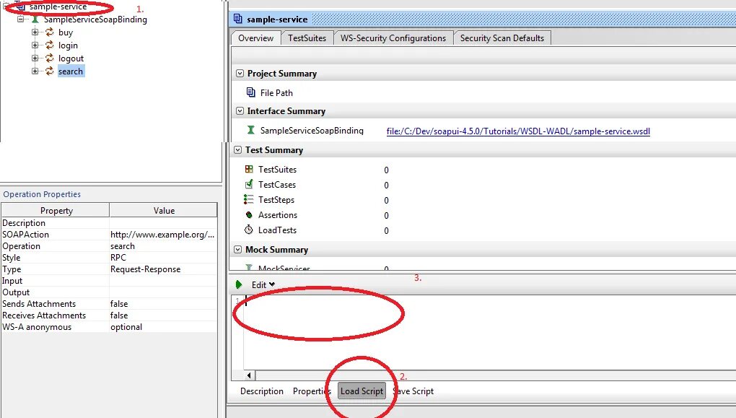Collapse the Interface Summary section
Image resolution: width=736 pixels, height=418 pixels.
coord(240,111)
